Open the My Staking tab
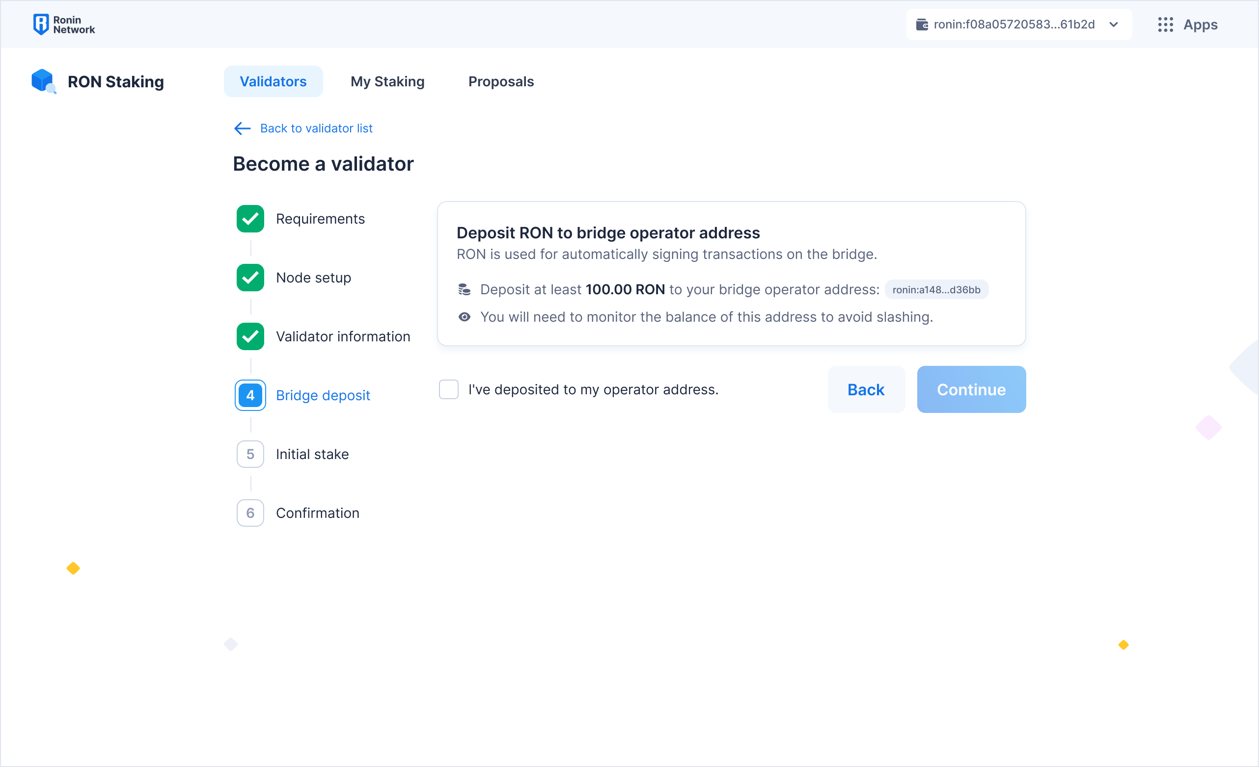Screen dimensions: 1259x767 coord(388,81)
